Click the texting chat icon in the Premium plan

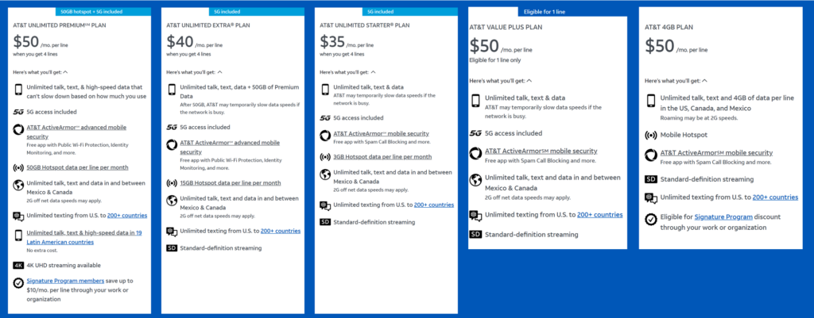pyautogui.click(x=19, y=216)
